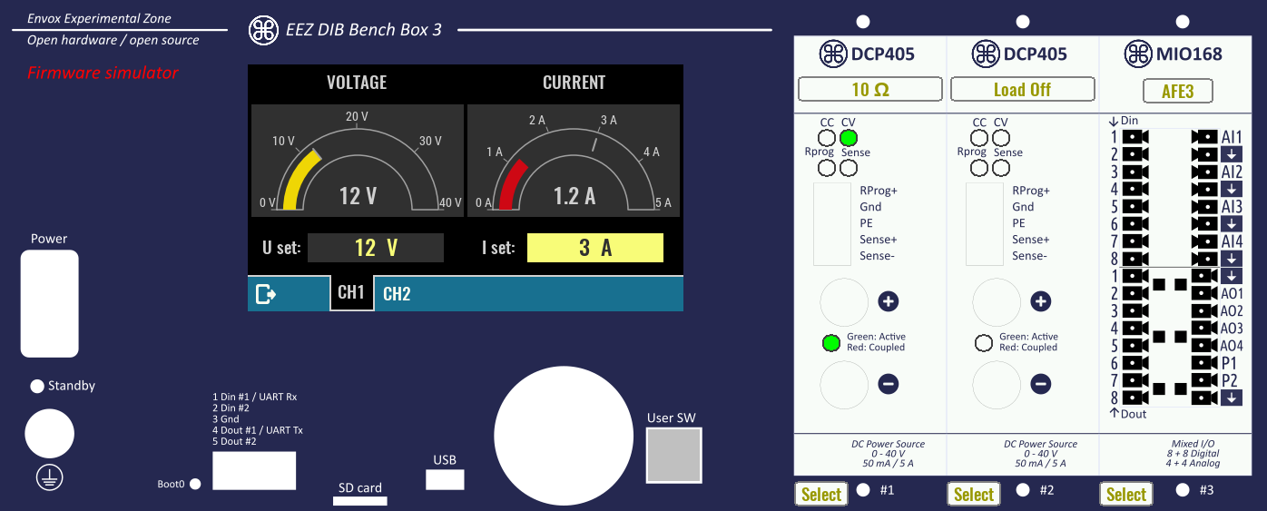Click the down arrow below P2 on MIO168
The height and width of the screenshot is (511, 1267).
coord(1231,398)
